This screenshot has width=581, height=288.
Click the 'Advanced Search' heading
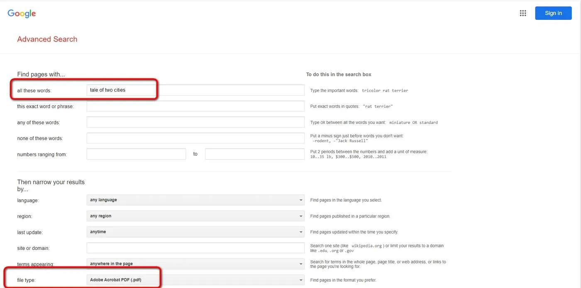(47, 39)
